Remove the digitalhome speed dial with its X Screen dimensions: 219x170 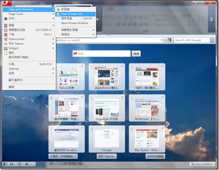(x=122, y=66)
